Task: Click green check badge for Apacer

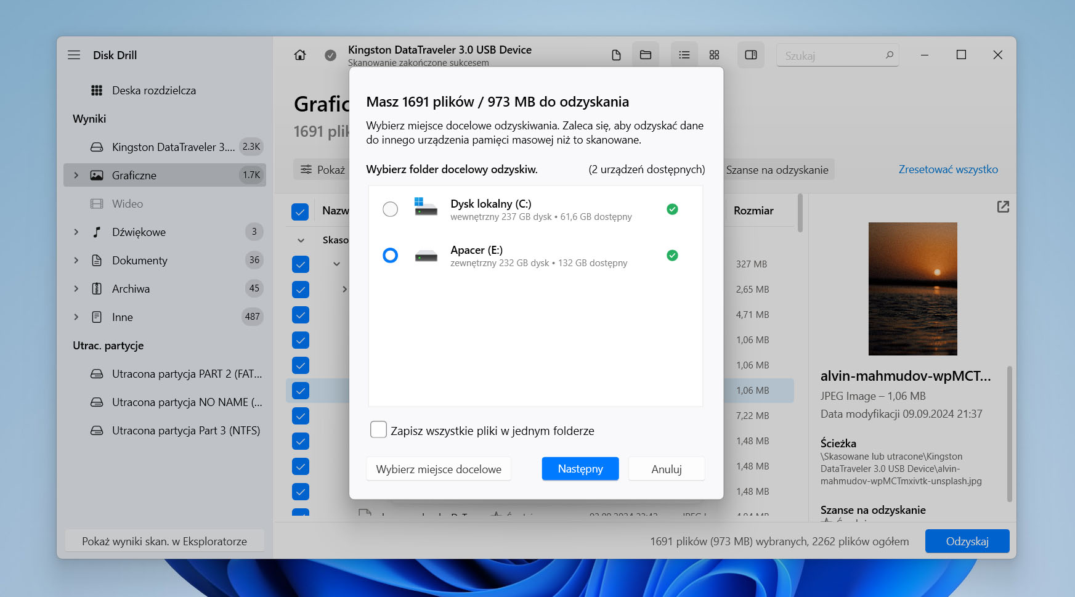Action: 673,256
